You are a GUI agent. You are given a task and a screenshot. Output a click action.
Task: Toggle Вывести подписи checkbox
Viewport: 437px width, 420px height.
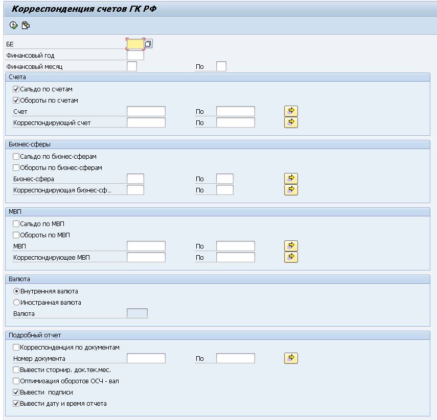tap(16, 392)
